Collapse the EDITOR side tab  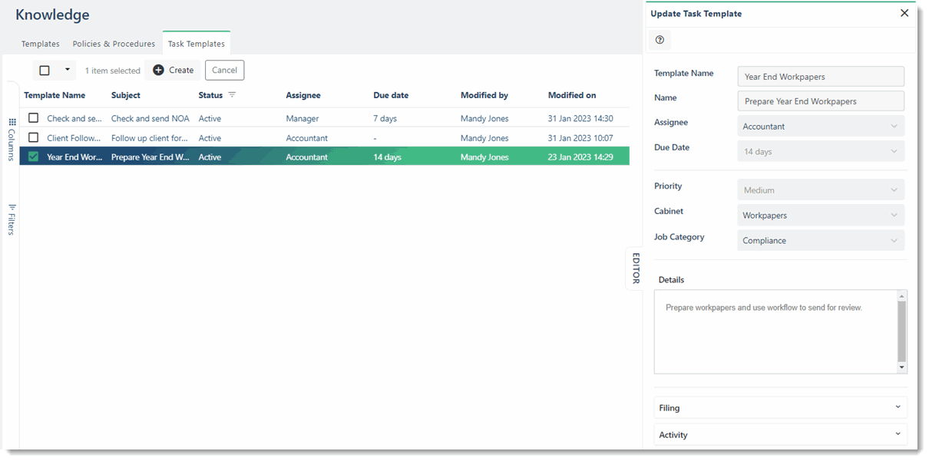click(635, 268)
